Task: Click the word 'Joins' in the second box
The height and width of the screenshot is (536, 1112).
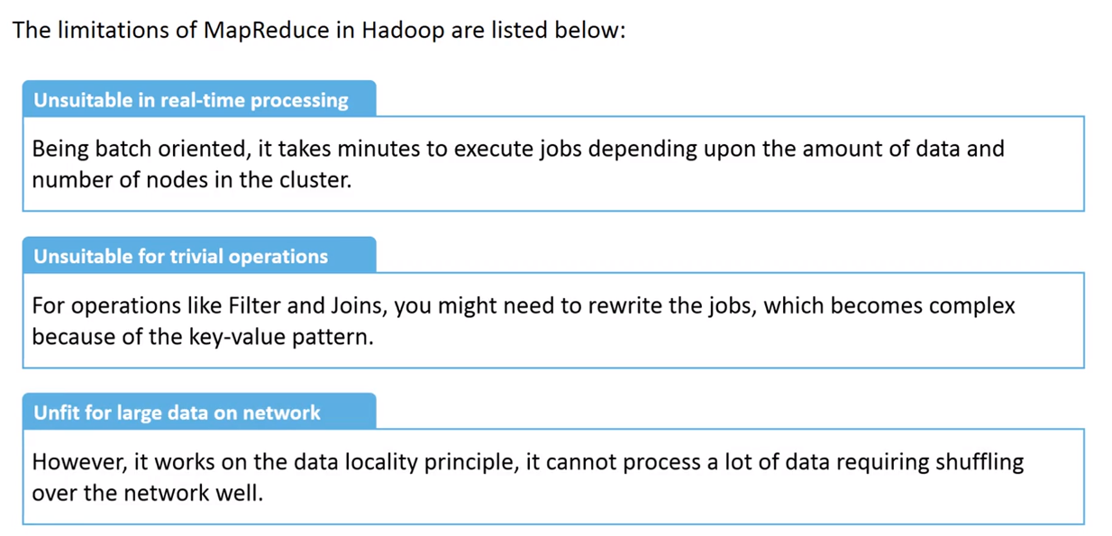Action: click(357, 305)
